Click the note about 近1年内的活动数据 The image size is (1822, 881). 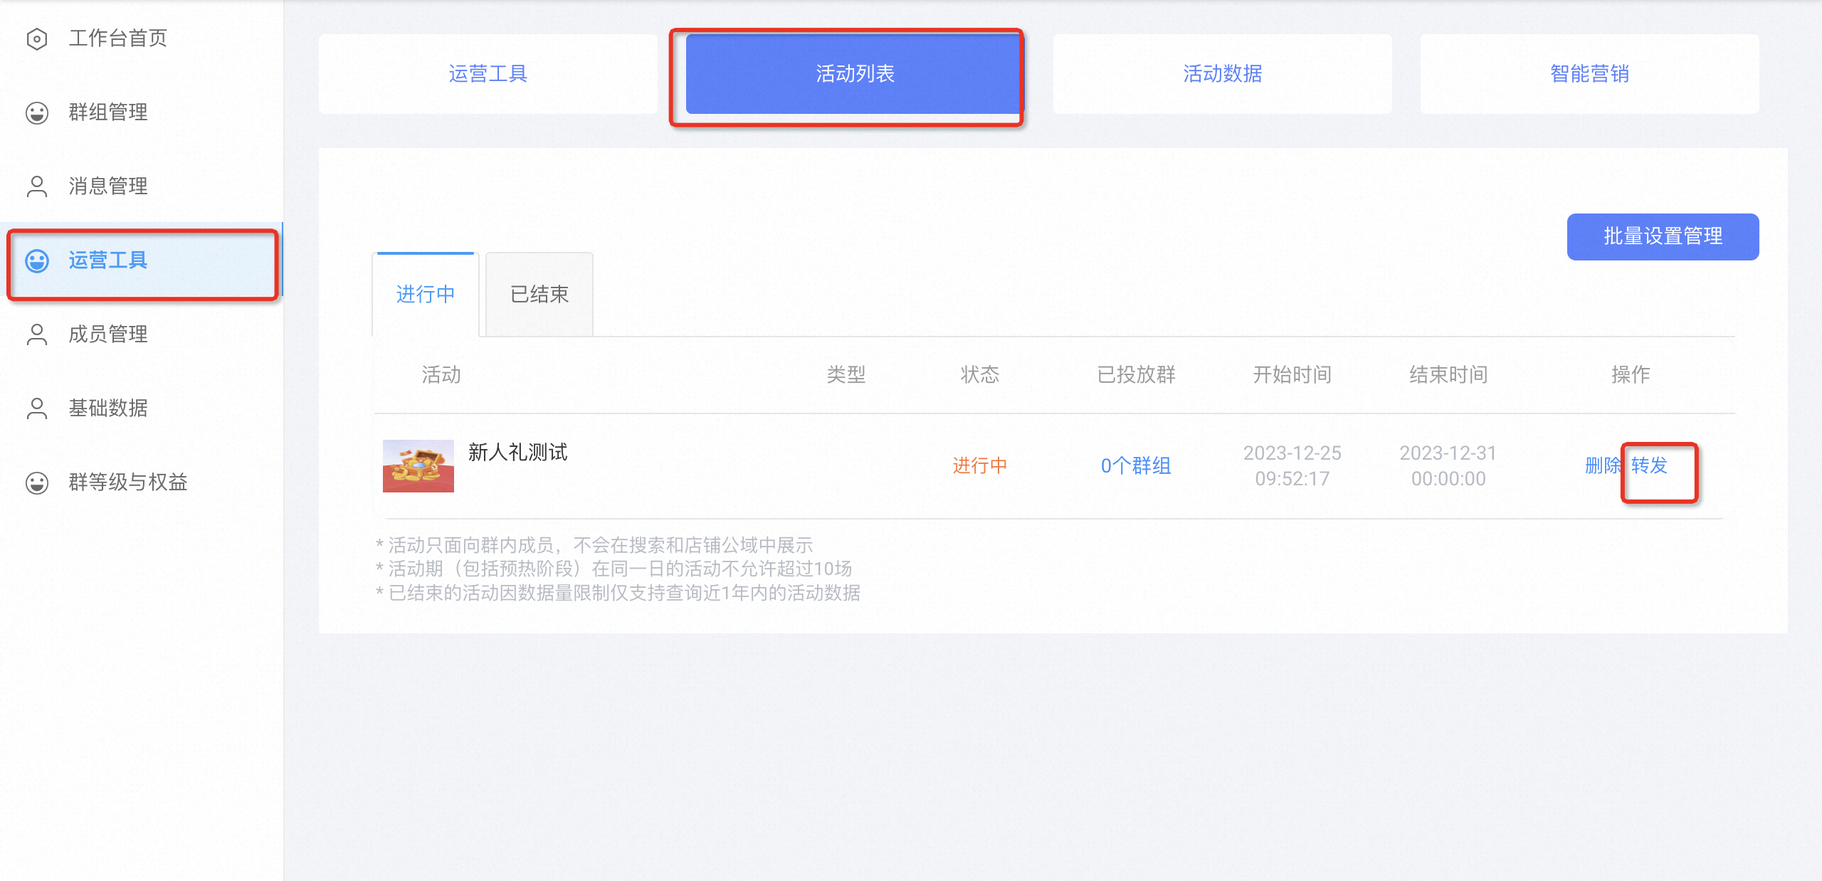click(618, 593)
